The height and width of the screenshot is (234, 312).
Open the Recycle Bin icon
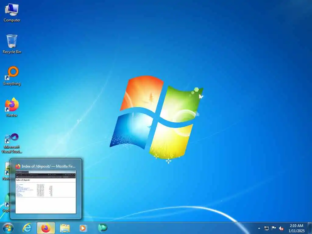pos(12,44)
